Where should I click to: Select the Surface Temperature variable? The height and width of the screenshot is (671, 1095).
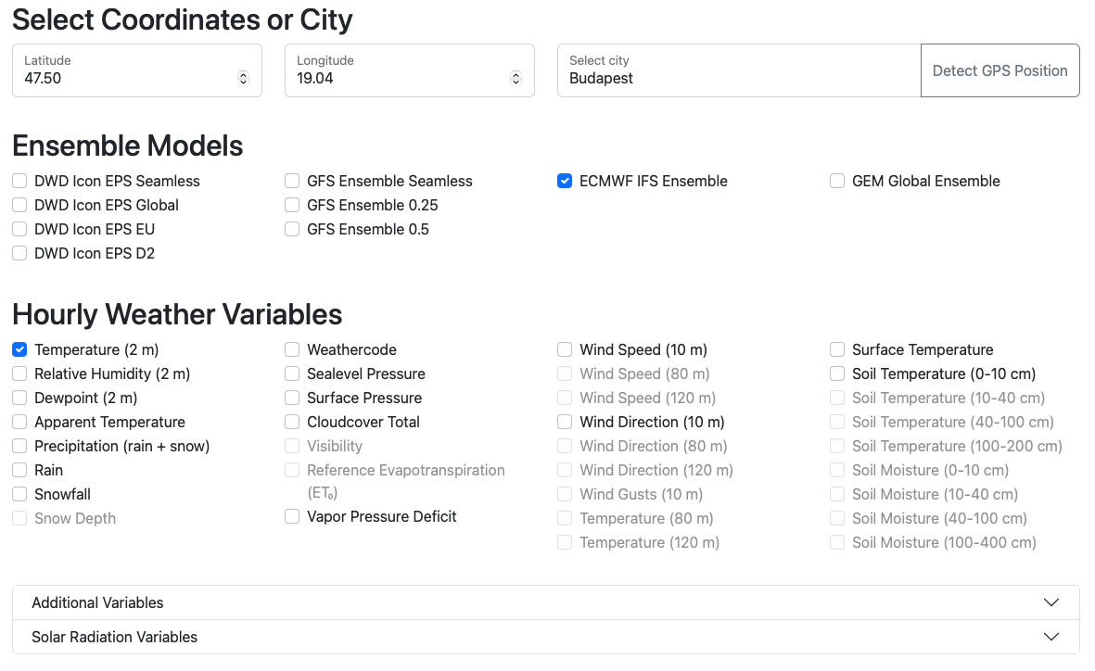click(836, 349)
